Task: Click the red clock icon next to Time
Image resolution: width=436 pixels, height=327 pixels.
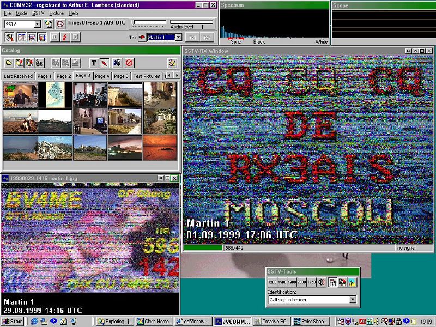Action: [x=60, y=24]
